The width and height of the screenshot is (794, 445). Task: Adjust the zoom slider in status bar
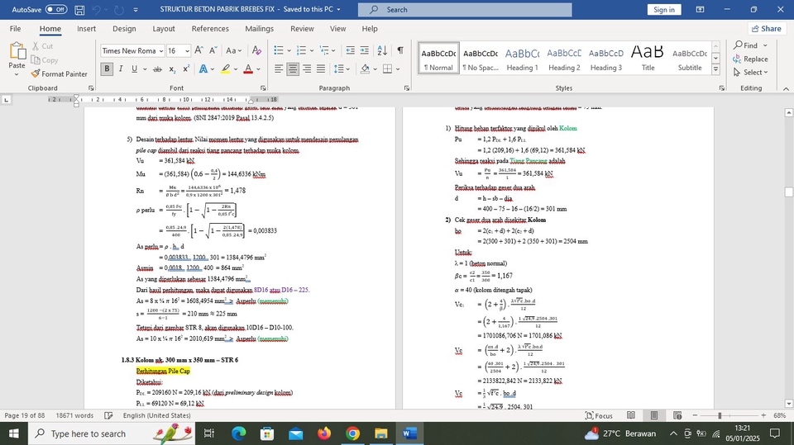tap(719, 415)
